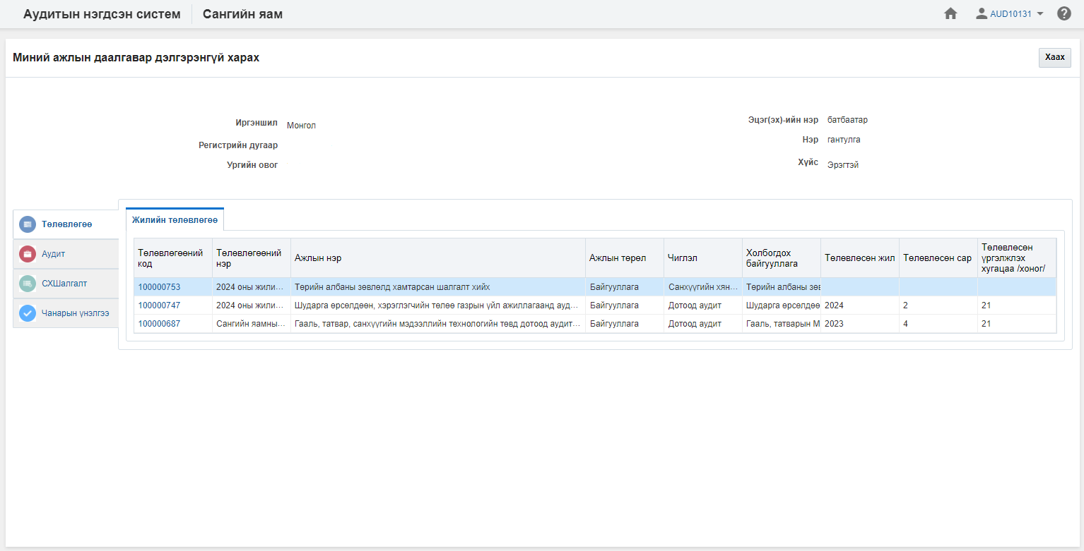This screenshot has height=551, width=1084.
Task: Select the Шударга өрсөлдөөн work name cell
Action: pyautogui.click(x=438, y=305)
